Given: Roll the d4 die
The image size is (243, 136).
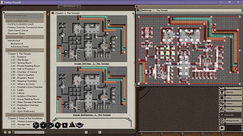Looking at the screenshot, I should (72, 125).
